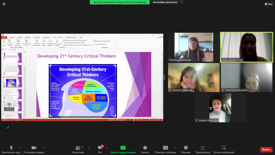Expand audio options arrow beside microphone
The width and height of the screenshot is (275, 155).
coord(20,148)
